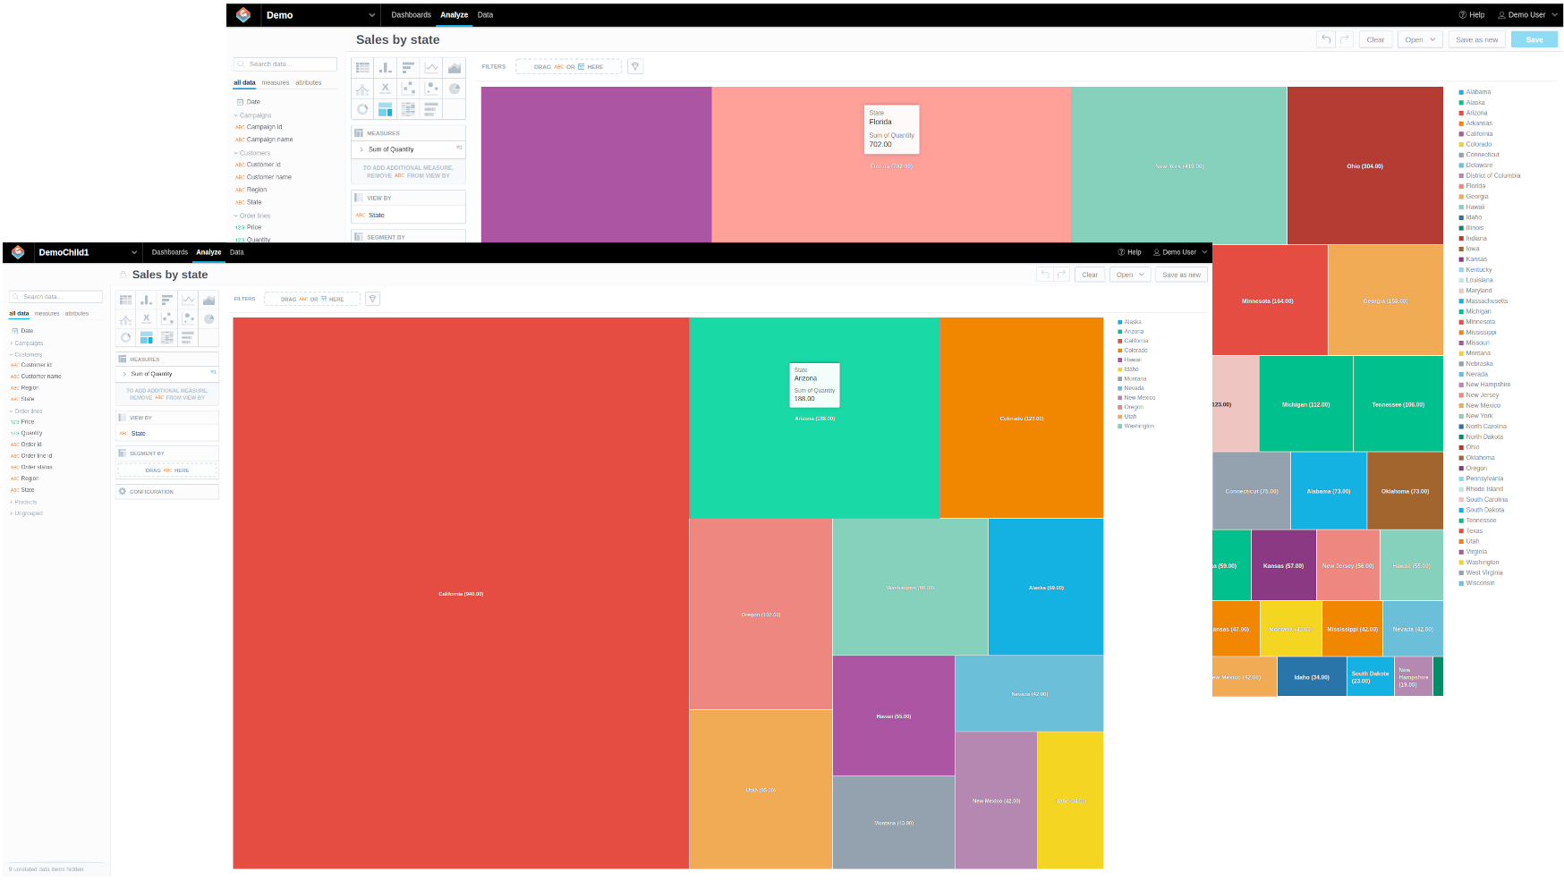Expand Sum of Quantity measure in DemoChild1 window
This screenshot has width=1564, height=881.
pos(124,374)
